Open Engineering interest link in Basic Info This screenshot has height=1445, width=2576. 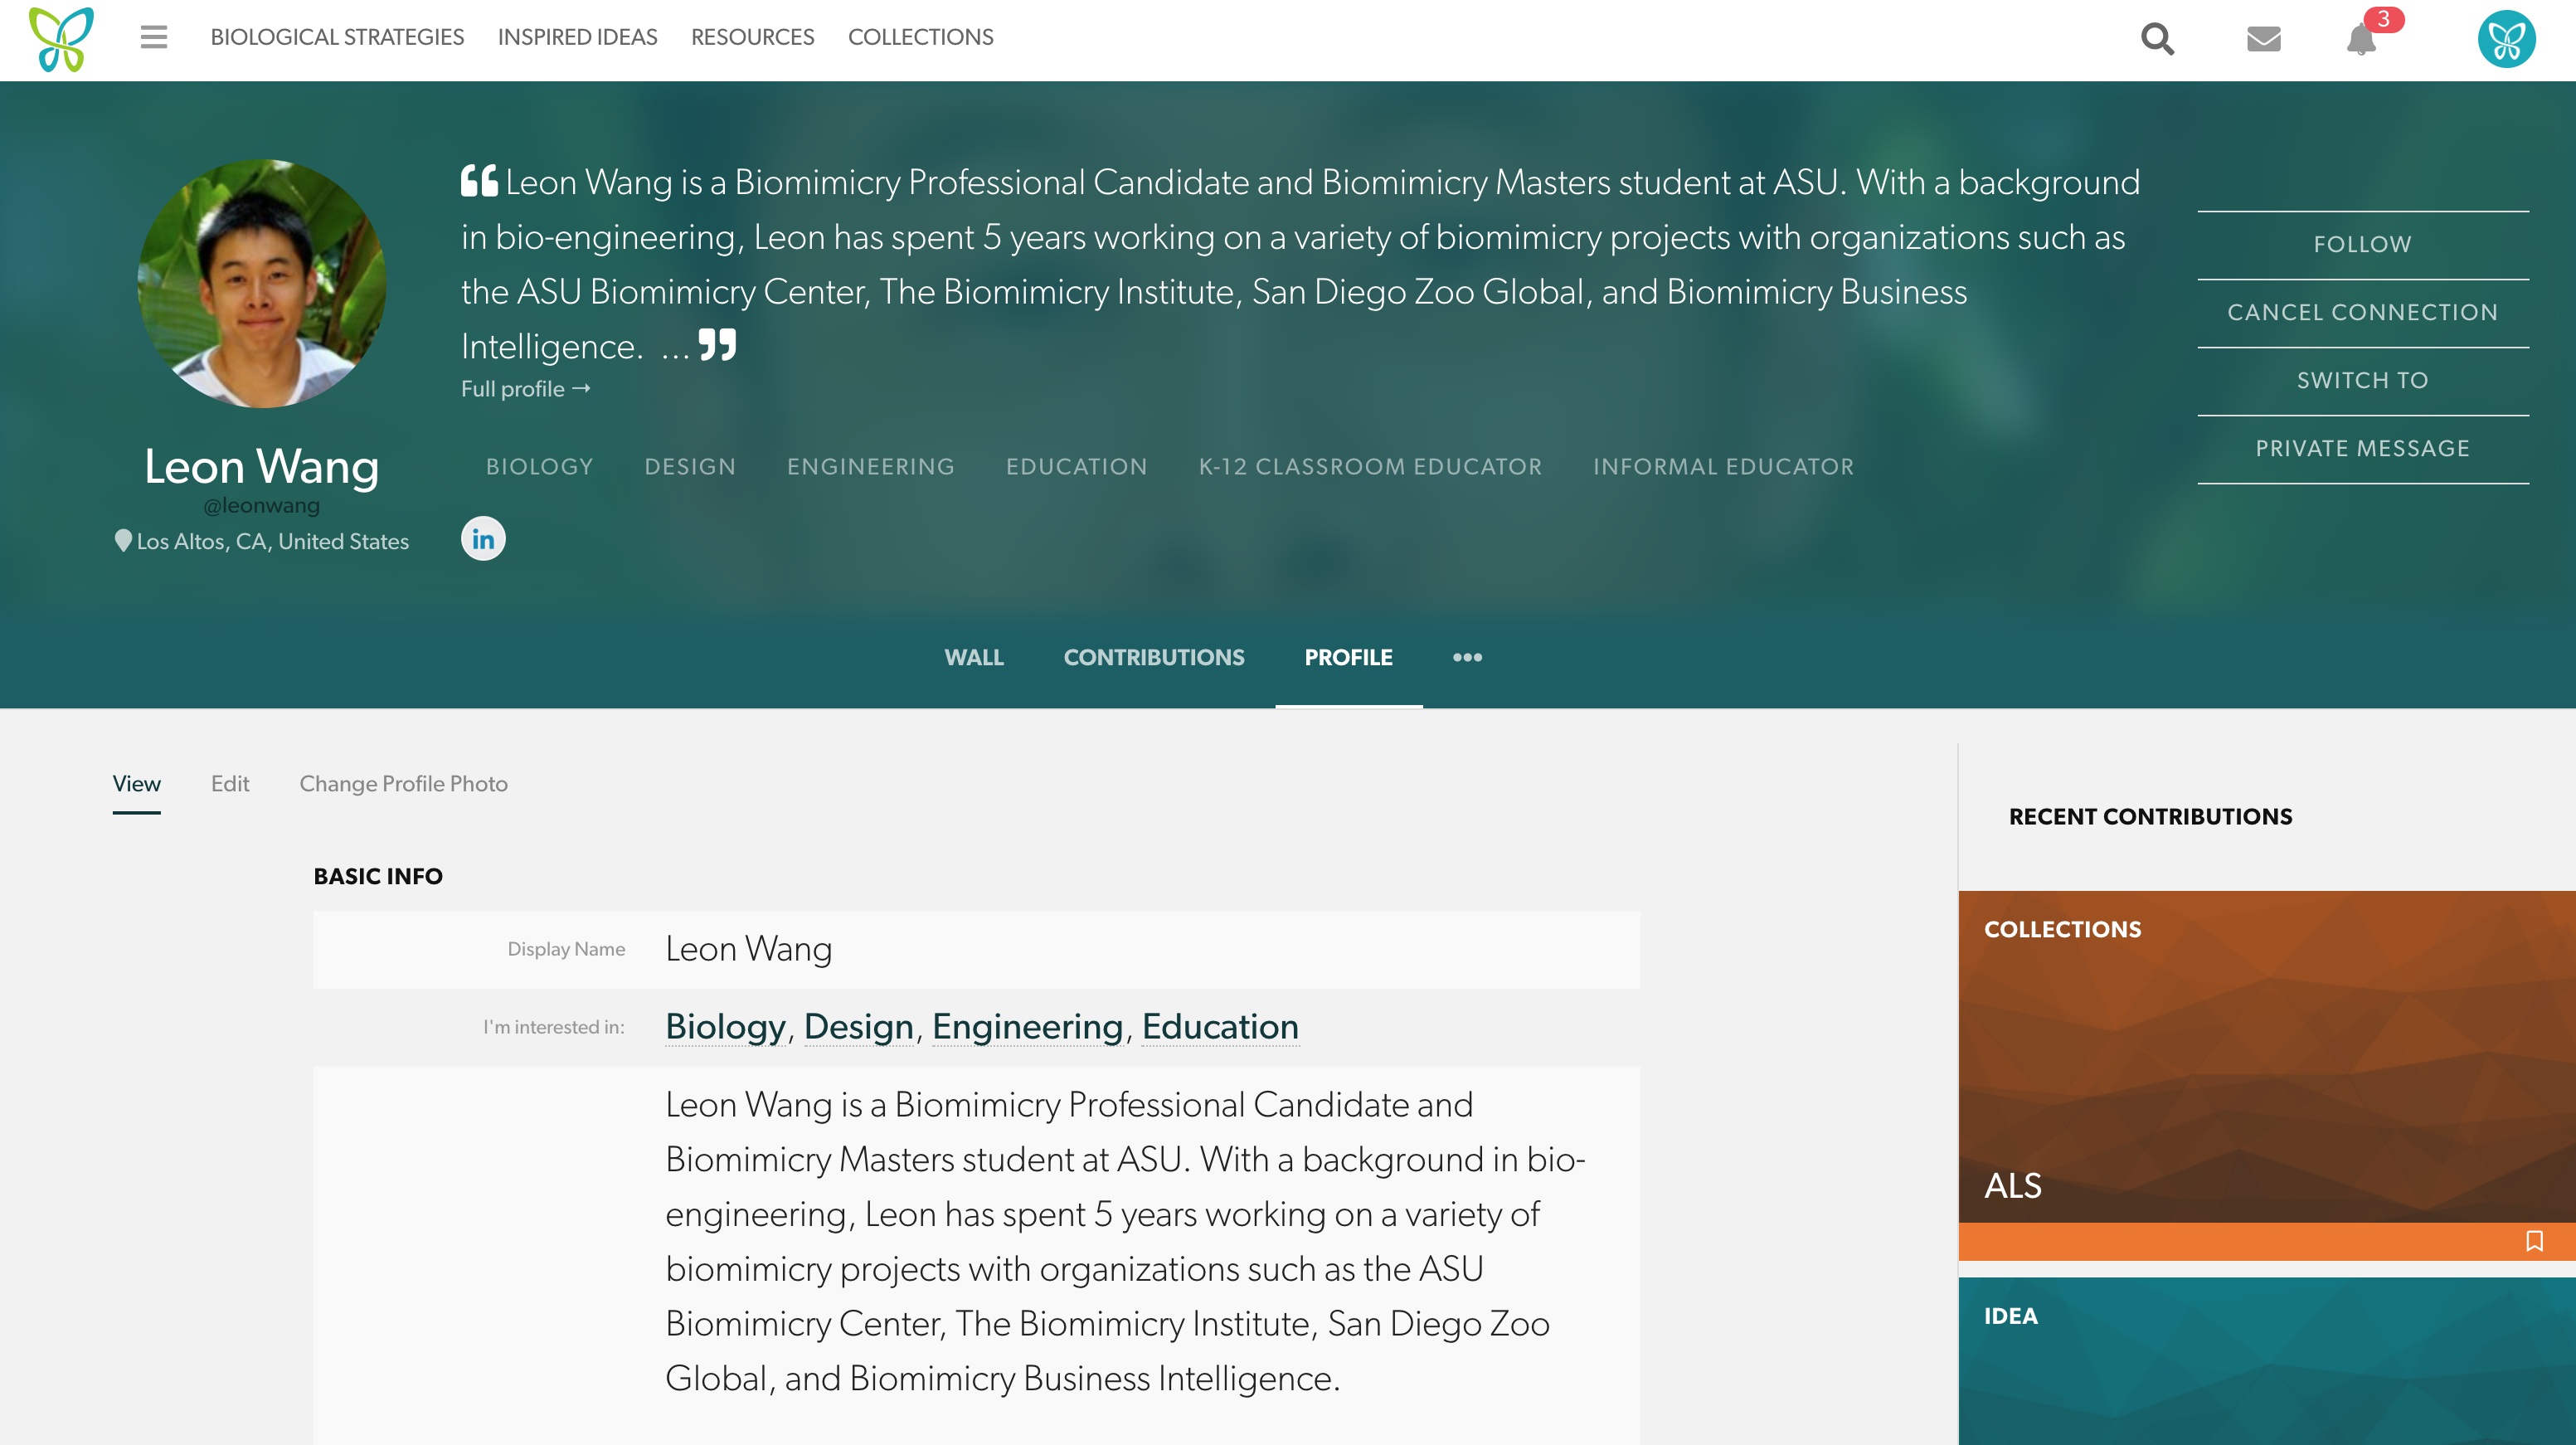pyautogui.click(x=1027, y=1027)
